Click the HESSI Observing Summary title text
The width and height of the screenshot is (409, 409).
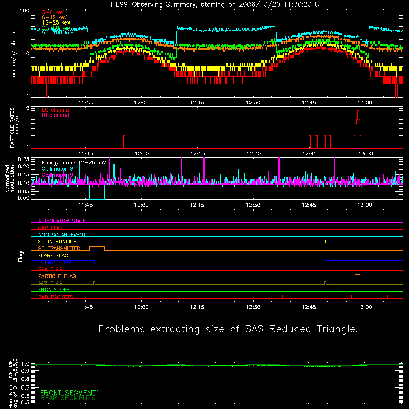click(216, 5)
